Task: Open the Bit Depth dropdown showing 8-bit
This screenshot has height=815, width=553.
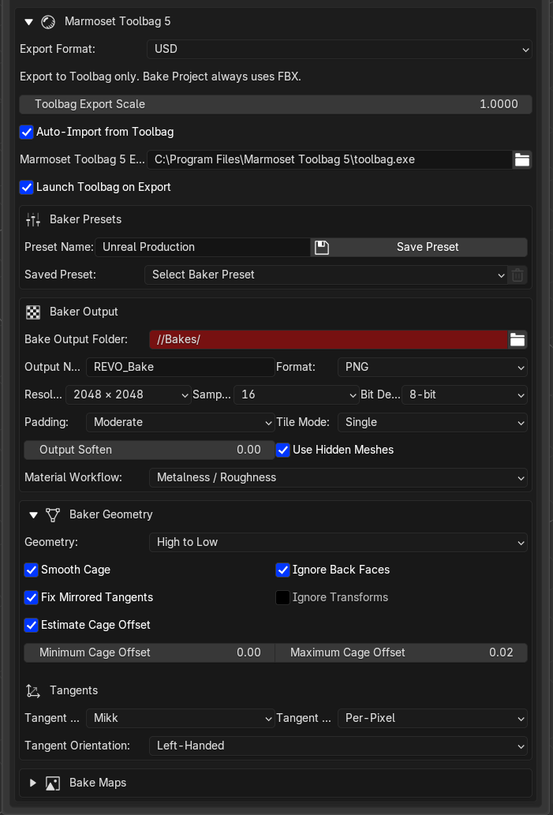Action: coord(464,394)
